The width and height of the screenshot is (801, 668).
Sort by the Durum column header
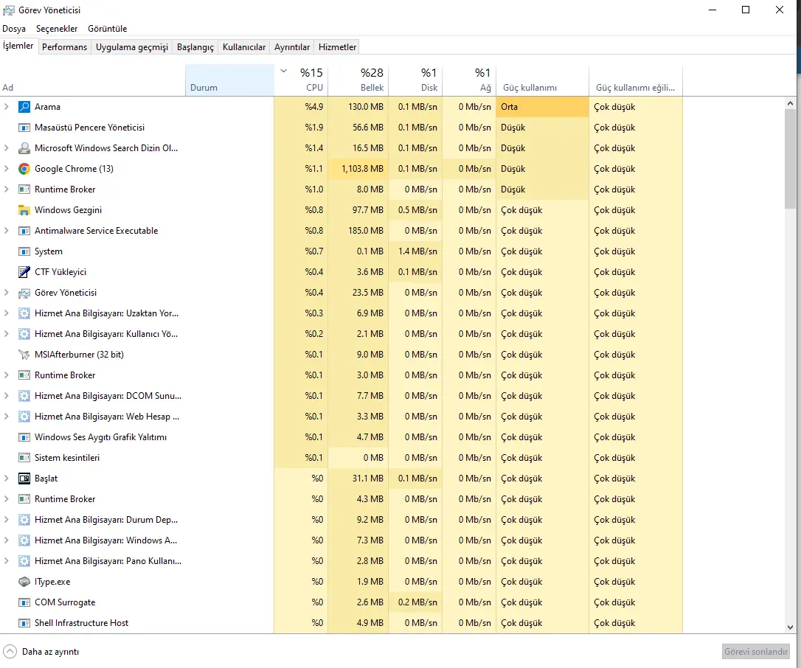(229, 80)
